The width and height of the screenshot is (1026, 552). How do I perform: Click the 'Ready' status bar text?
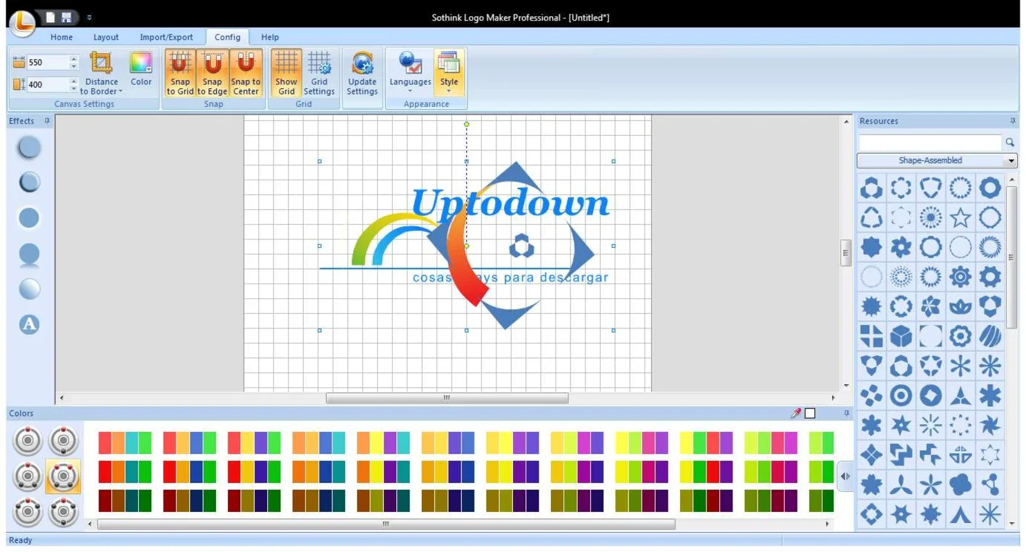(21, 540)
